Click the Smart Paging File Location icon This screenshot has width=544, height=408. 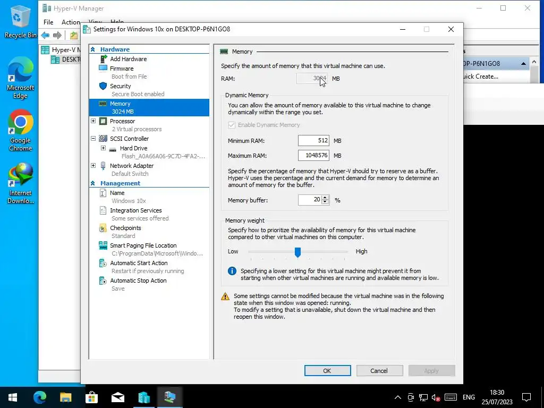pos(103,245)
